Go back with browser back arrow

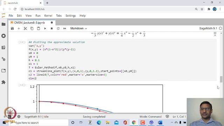tap(4, 9)
